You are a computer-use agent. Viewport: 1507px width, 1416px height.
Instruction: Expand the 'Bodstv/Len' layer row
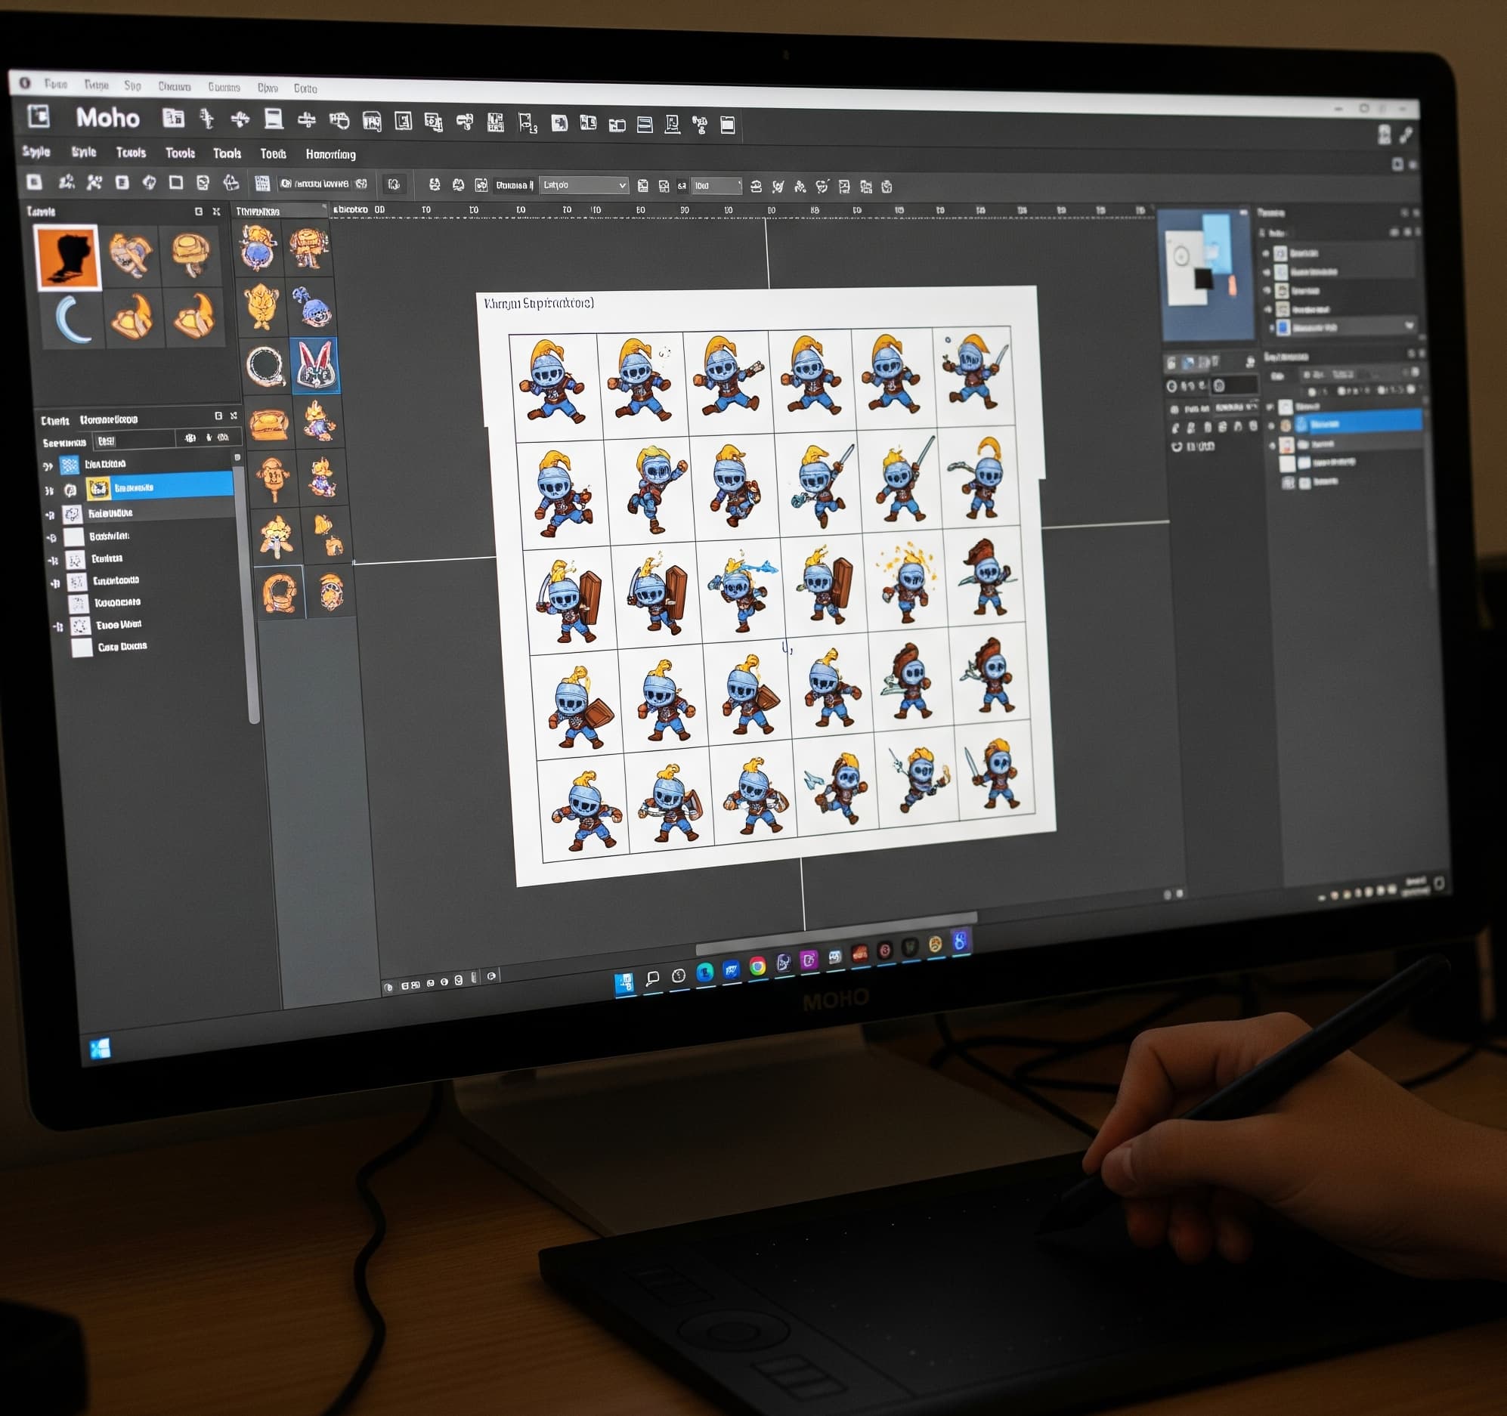(x=51, y=537)
